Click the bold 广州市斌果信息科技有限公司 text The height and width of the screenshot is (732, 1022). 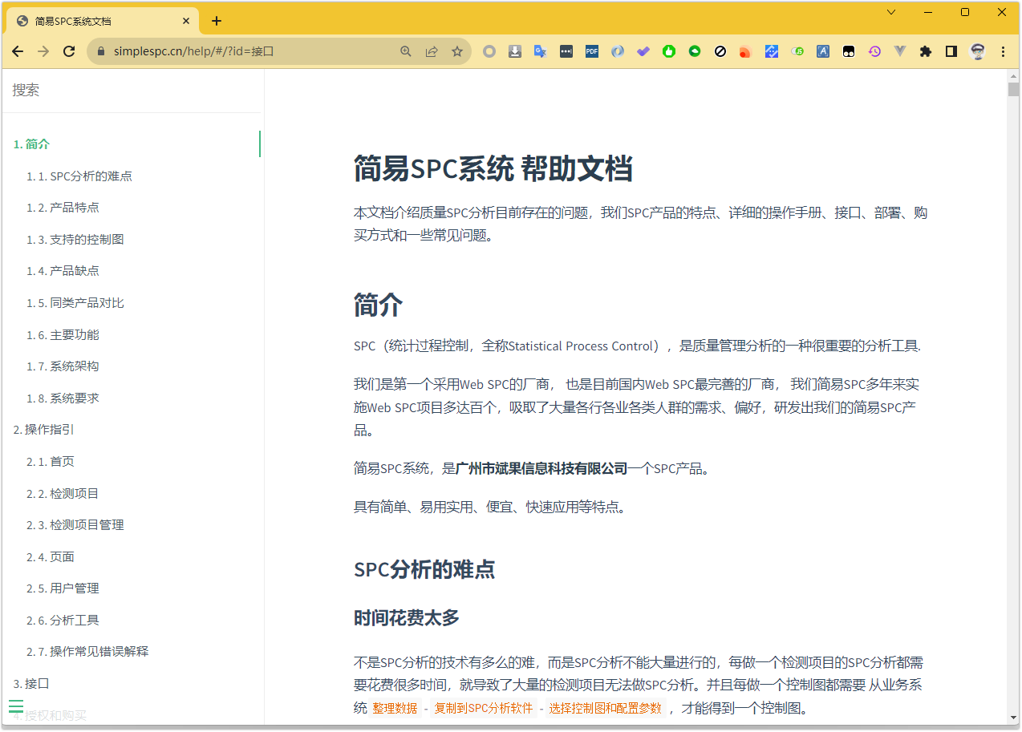click(x=541, y=469)
